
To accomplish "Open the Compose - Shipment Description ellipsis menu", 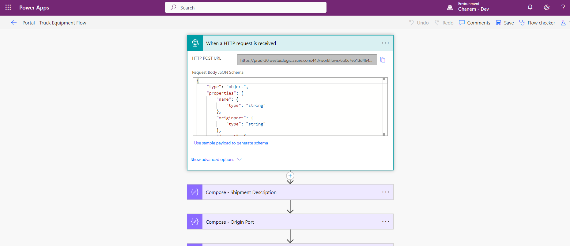I will click(386, 192).
